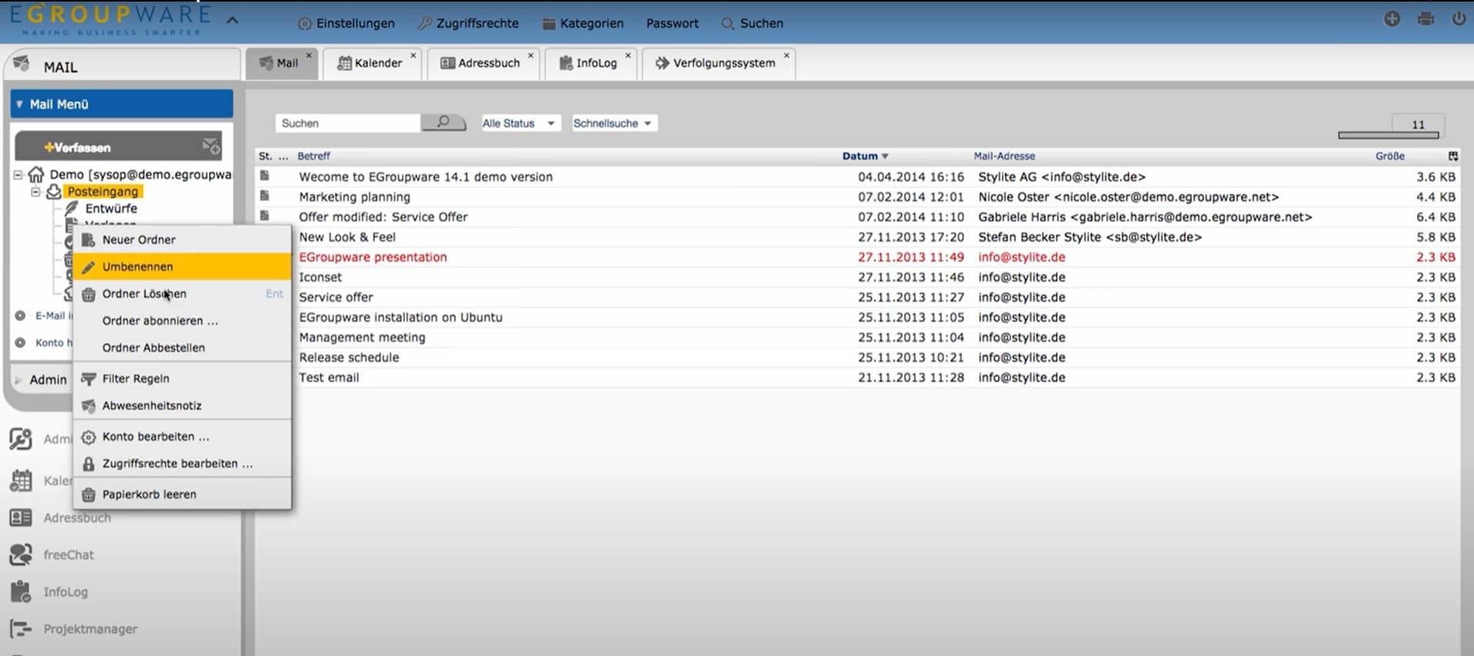
Task: Open the Kalender sidebar icon
Action: pos(21,480)
